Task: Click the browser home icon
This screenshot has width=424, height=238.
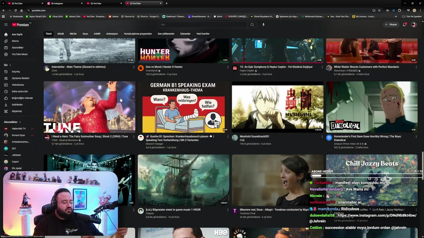Action: click(22, 10)
